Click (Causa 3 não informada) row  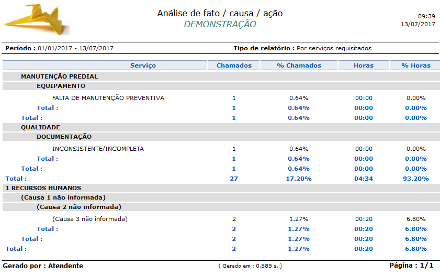[x=221, y=219]
